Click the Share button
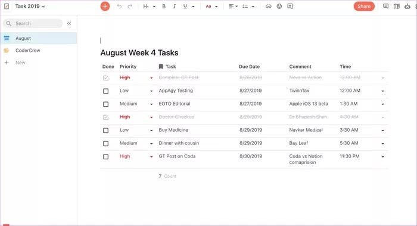The width and height of the screenshot is (417, 226). (364, 6)
